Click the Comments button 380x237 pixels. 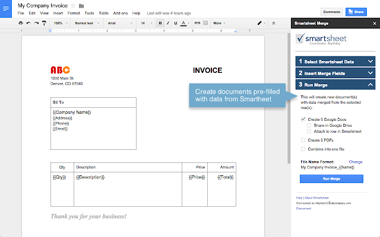pos(332,12)
